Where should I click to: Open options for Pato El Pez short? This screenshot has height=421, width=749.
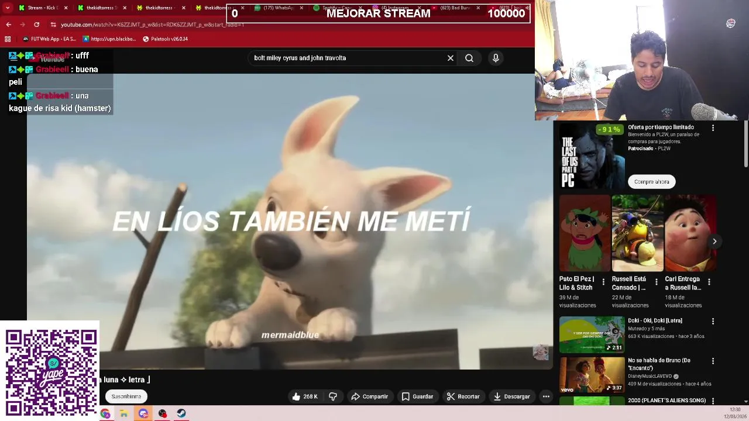tap(603, 282)
